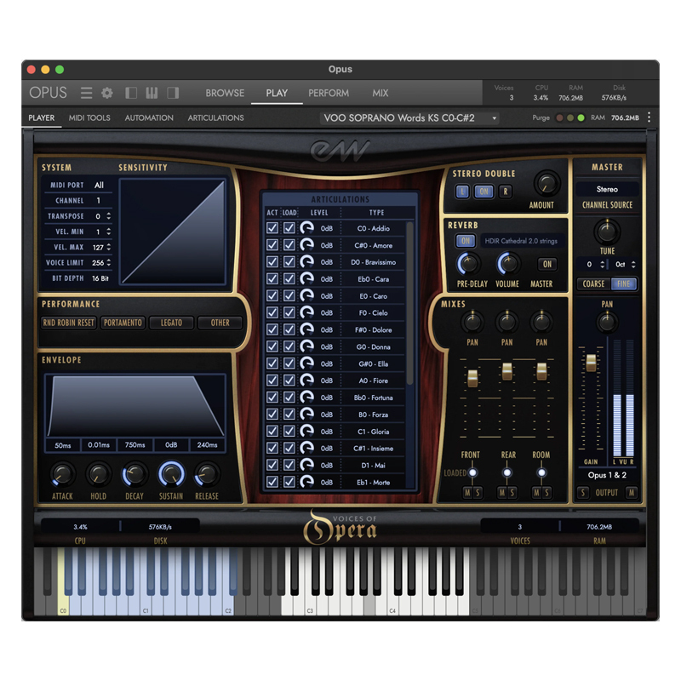Toggle the Front mic loaded indicator
The height and width of the screenshot is (681, 681).
tap(472, 472)
